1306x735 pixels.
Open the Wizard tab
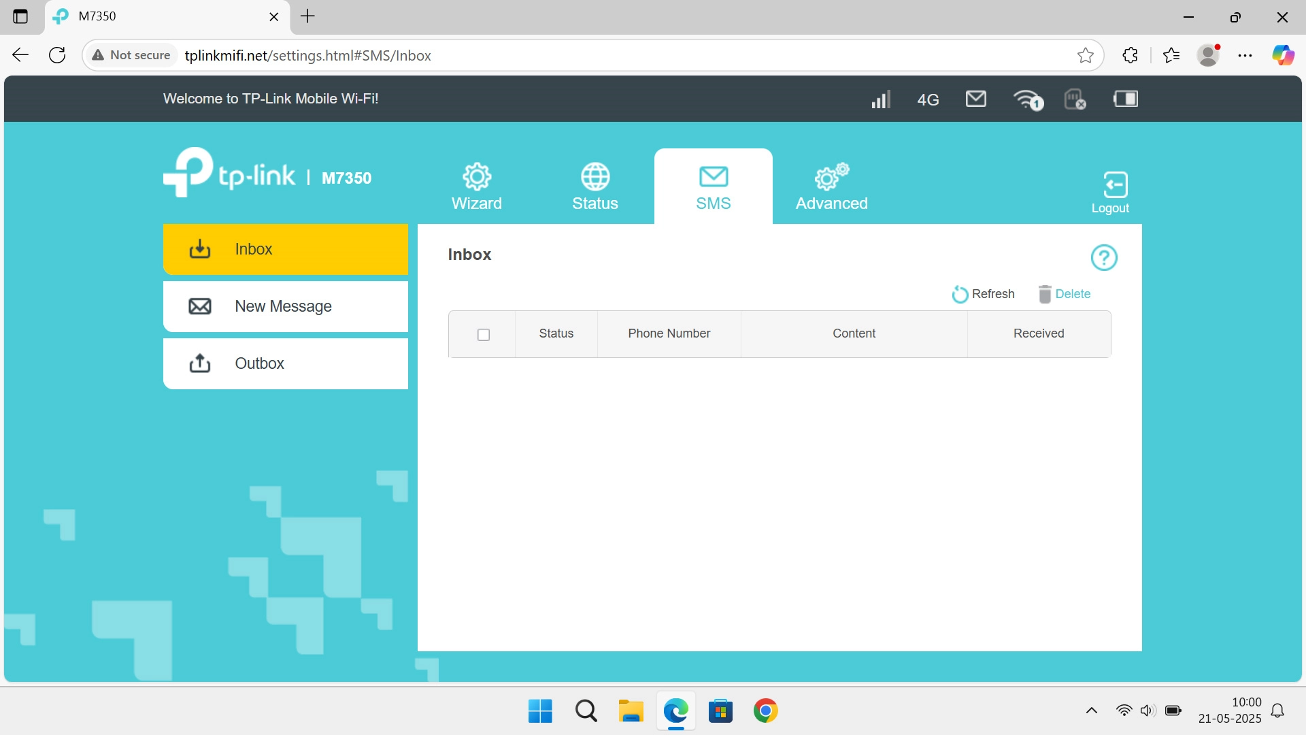[477, 186]
